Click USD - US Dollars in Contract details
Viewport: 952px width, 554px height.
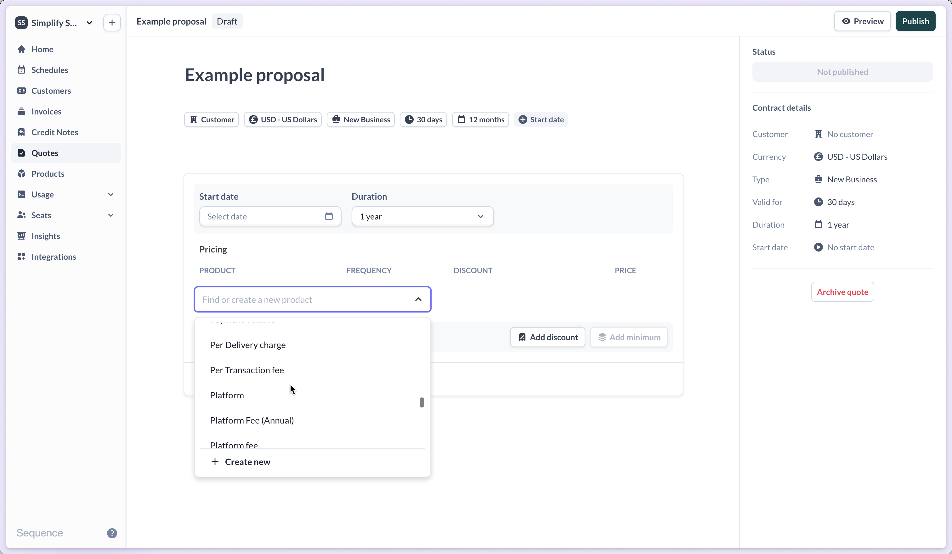857,157
